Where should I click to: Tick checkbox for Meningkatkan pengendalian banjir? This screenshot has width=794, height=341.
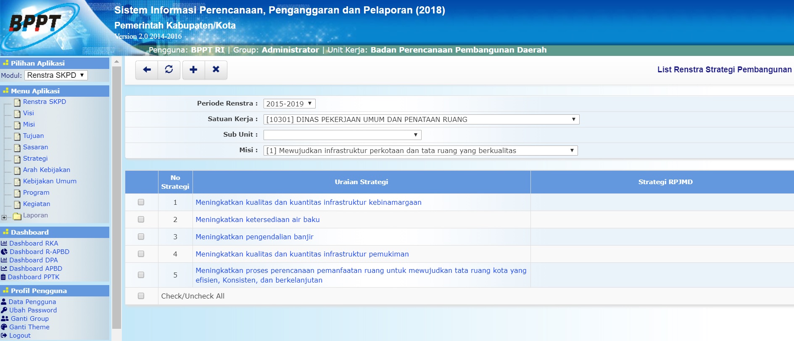pos(141,237)
